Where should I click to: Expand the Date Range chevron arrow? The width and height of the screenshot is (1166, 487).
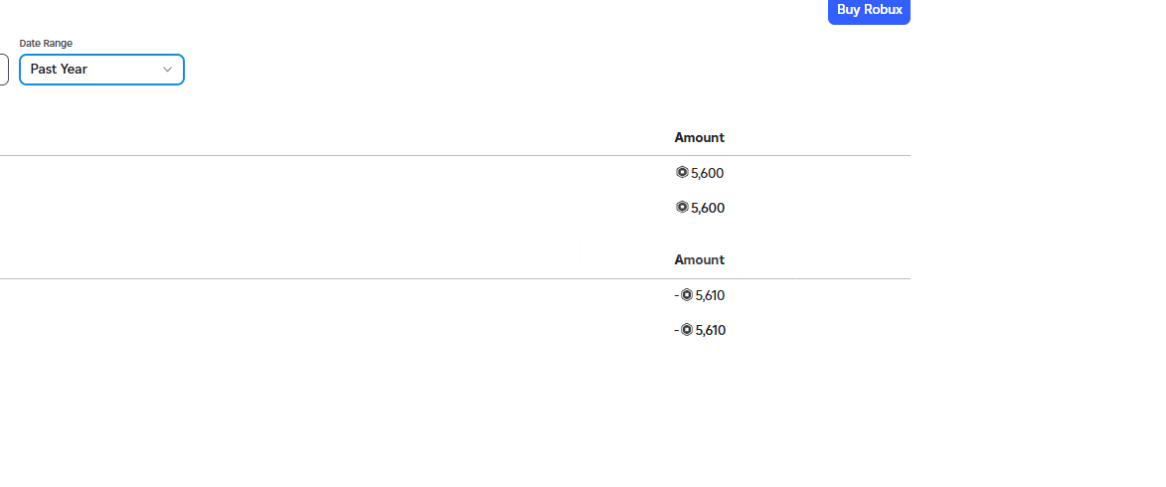[x=167, y=70]
